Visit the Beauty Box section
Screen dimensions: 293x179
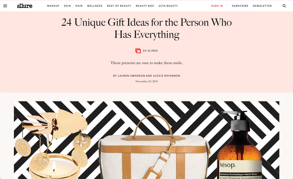point(145,6)
